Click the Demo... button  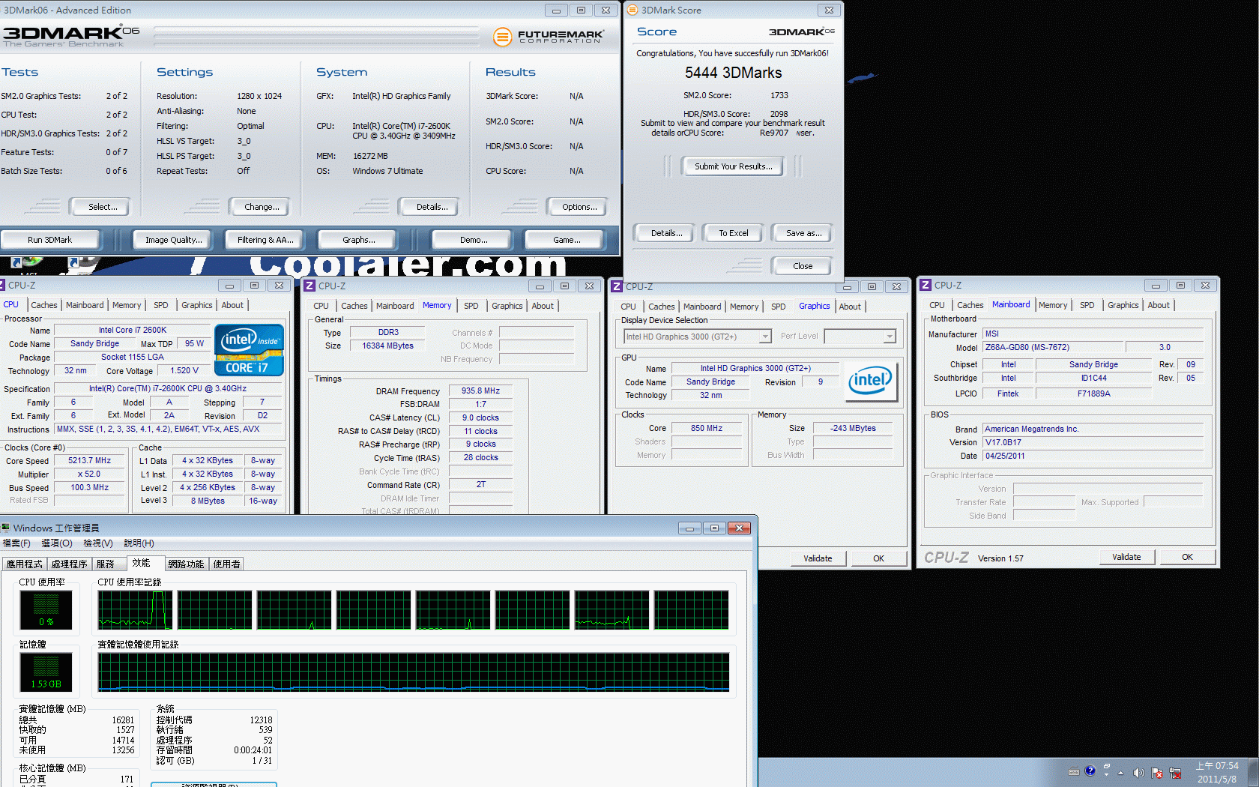tap(474, 240)
